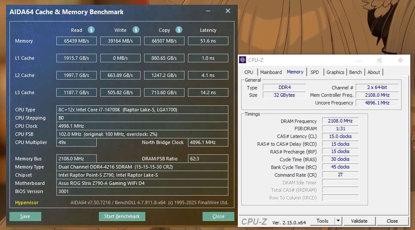Viewport: 415px width, 230px height.
Task: Click the Memory Read 65439 MB/s value
Action: [77, 41]
